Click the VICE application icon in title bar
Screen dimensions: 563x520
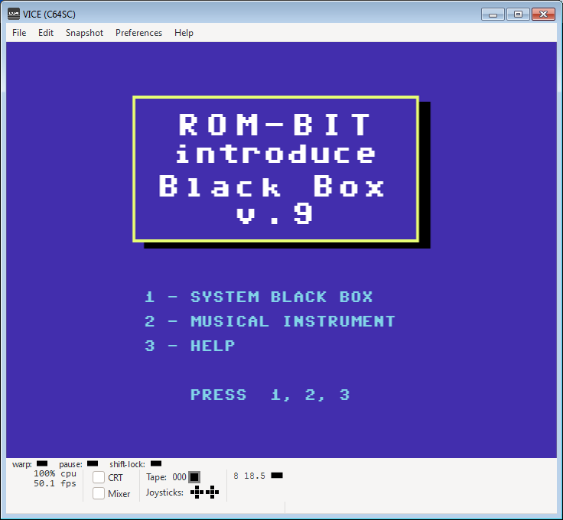pos(14,14)
